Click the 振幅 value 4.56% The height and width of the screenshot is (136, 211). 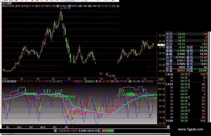tap(181, 54)
